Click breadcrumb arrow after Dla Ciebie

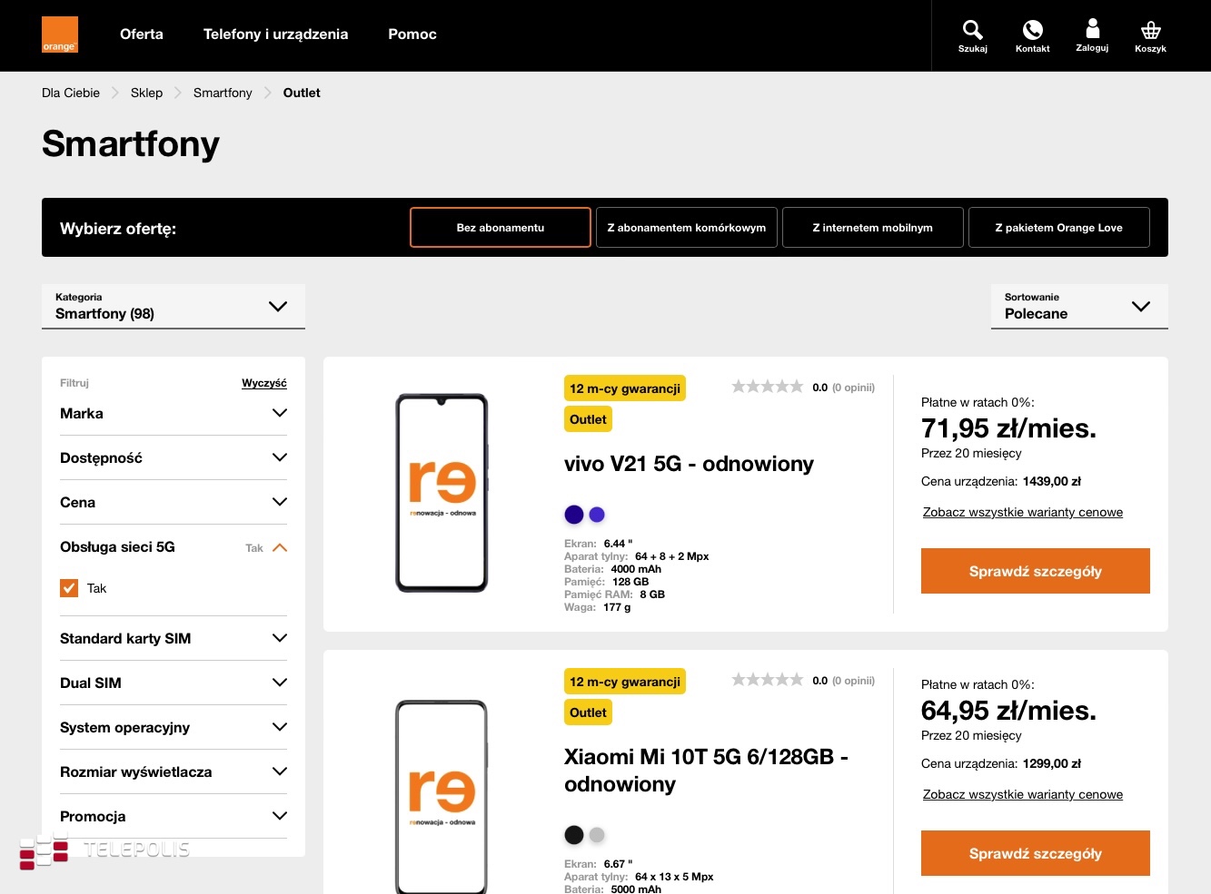tap(115, 93)
